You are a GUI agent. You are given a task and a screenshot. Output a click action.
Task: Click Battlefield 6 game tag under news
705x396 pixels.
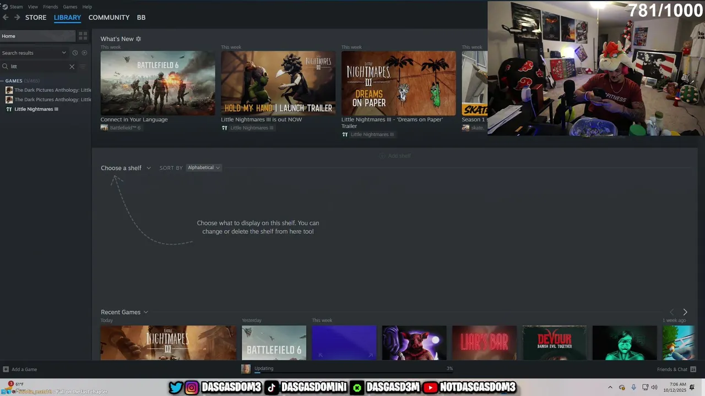pos(121,128)
